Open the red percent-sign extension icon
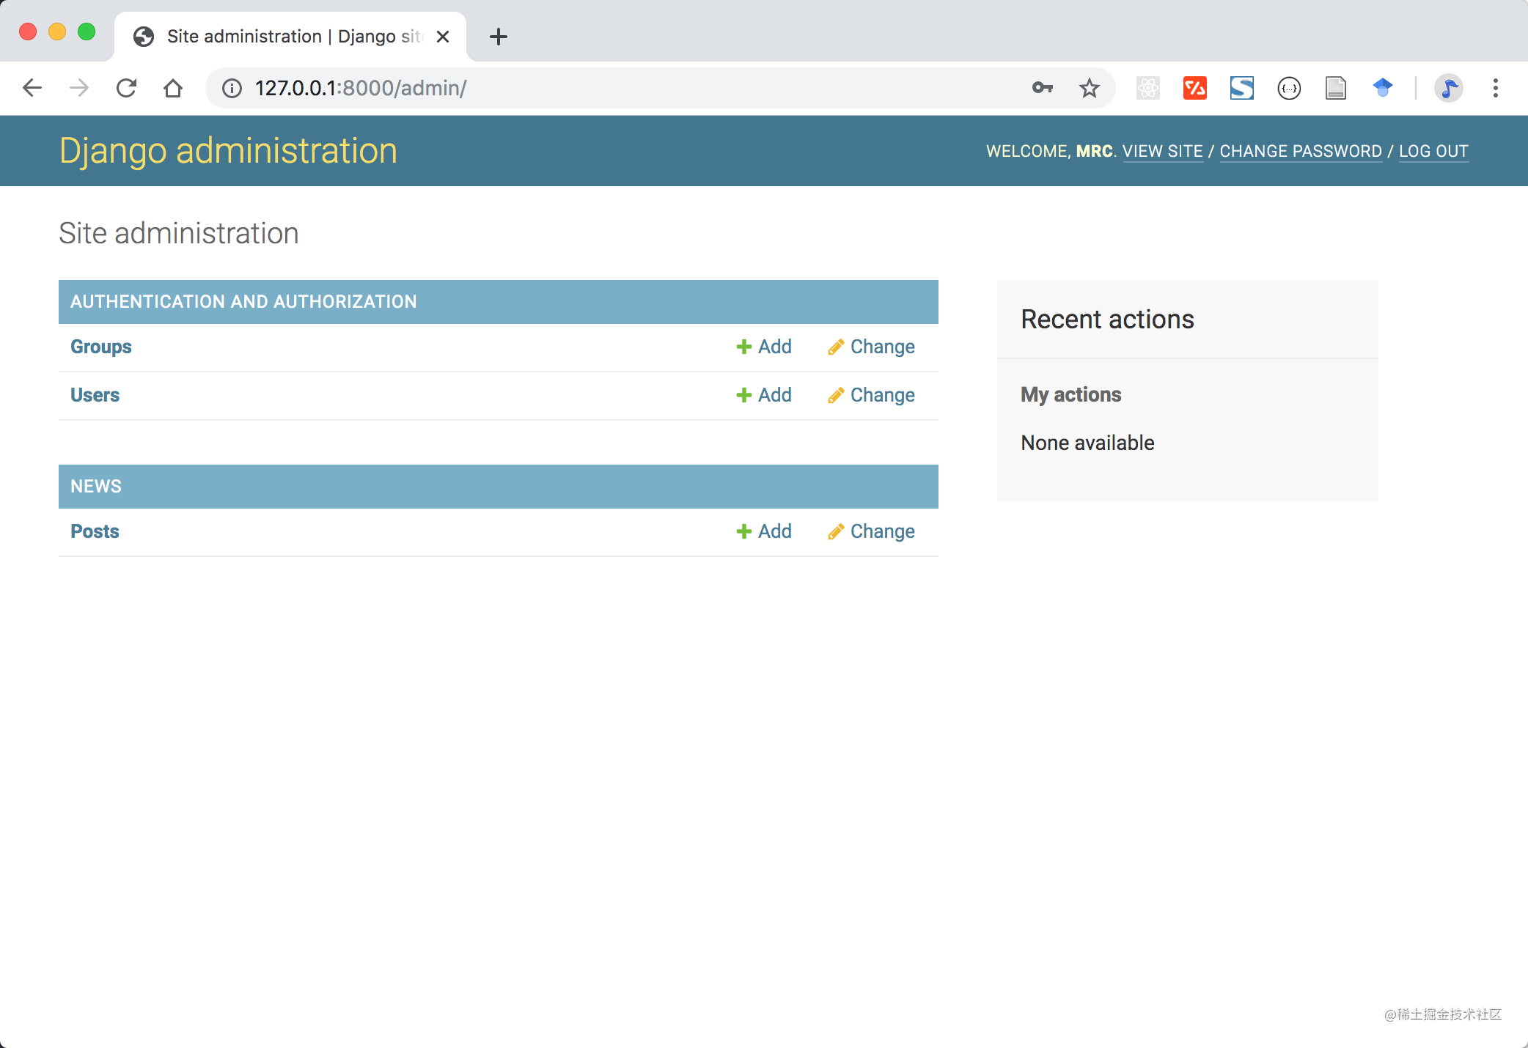The image size is (1528, 1048). coord(1195,88)
